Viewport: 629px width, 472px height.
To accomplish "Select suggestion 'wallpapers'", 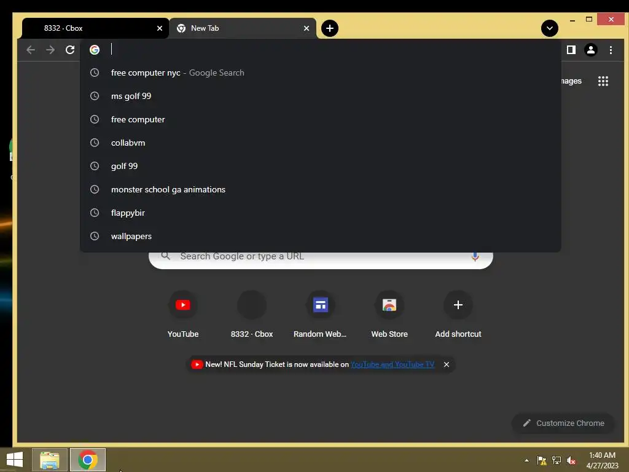I will [321, 235].
